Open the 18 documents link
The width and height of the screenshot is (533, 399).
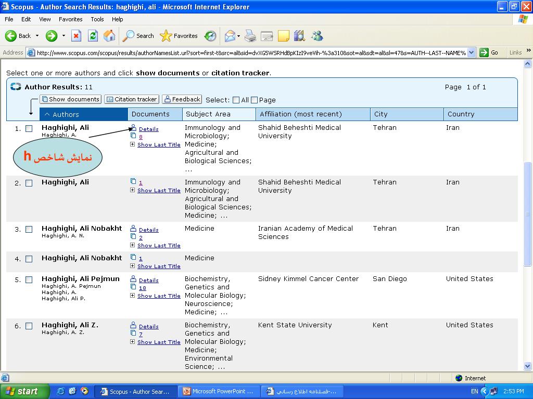tap(143, 288)
